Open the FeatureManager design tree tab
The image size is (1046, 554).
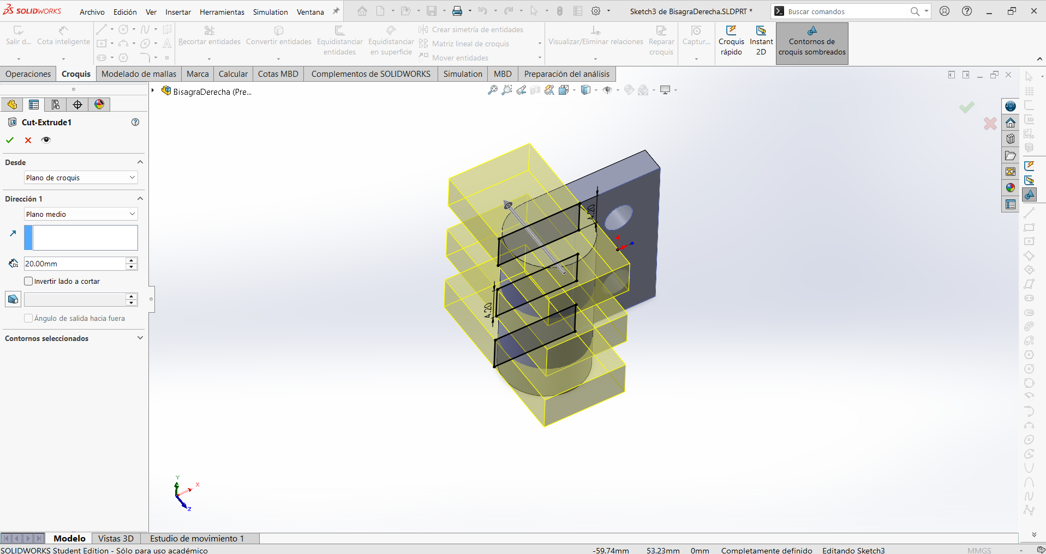tap(12, 105)
